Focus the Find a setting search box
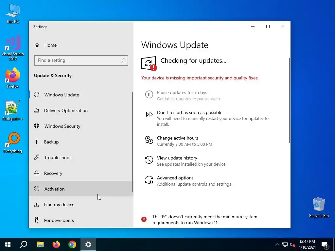 [x=81, y=60]
